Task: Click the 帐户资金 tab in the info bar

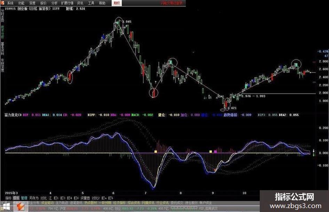Action: click(x=206, y=203)
